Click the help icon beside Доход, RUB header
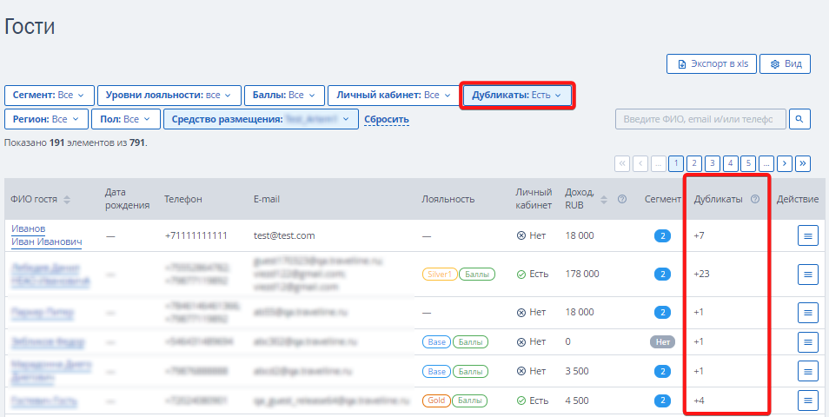The height and width of the screenshot is (417, 829). pos(622,199)
